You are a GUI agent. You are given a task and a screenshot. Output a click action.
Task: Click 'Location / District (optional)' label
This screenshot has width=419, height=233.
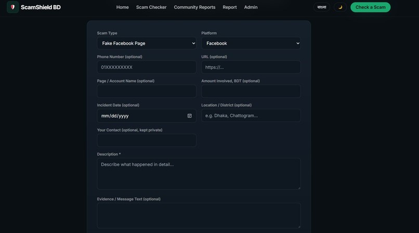(x=226, y=105)
